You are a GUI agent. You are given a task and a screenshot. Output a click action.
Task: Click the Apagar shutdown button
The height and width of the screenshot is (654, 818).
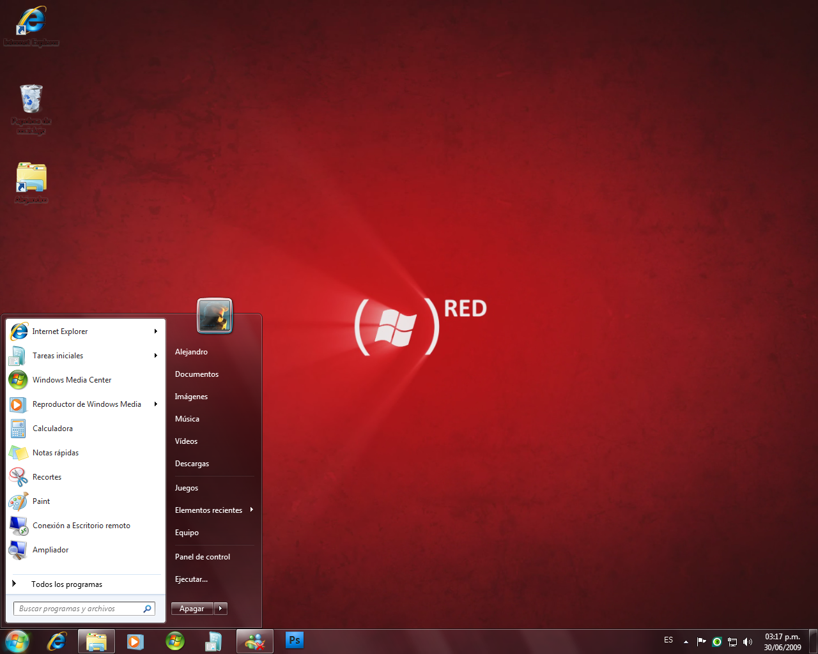coord(192,608)
